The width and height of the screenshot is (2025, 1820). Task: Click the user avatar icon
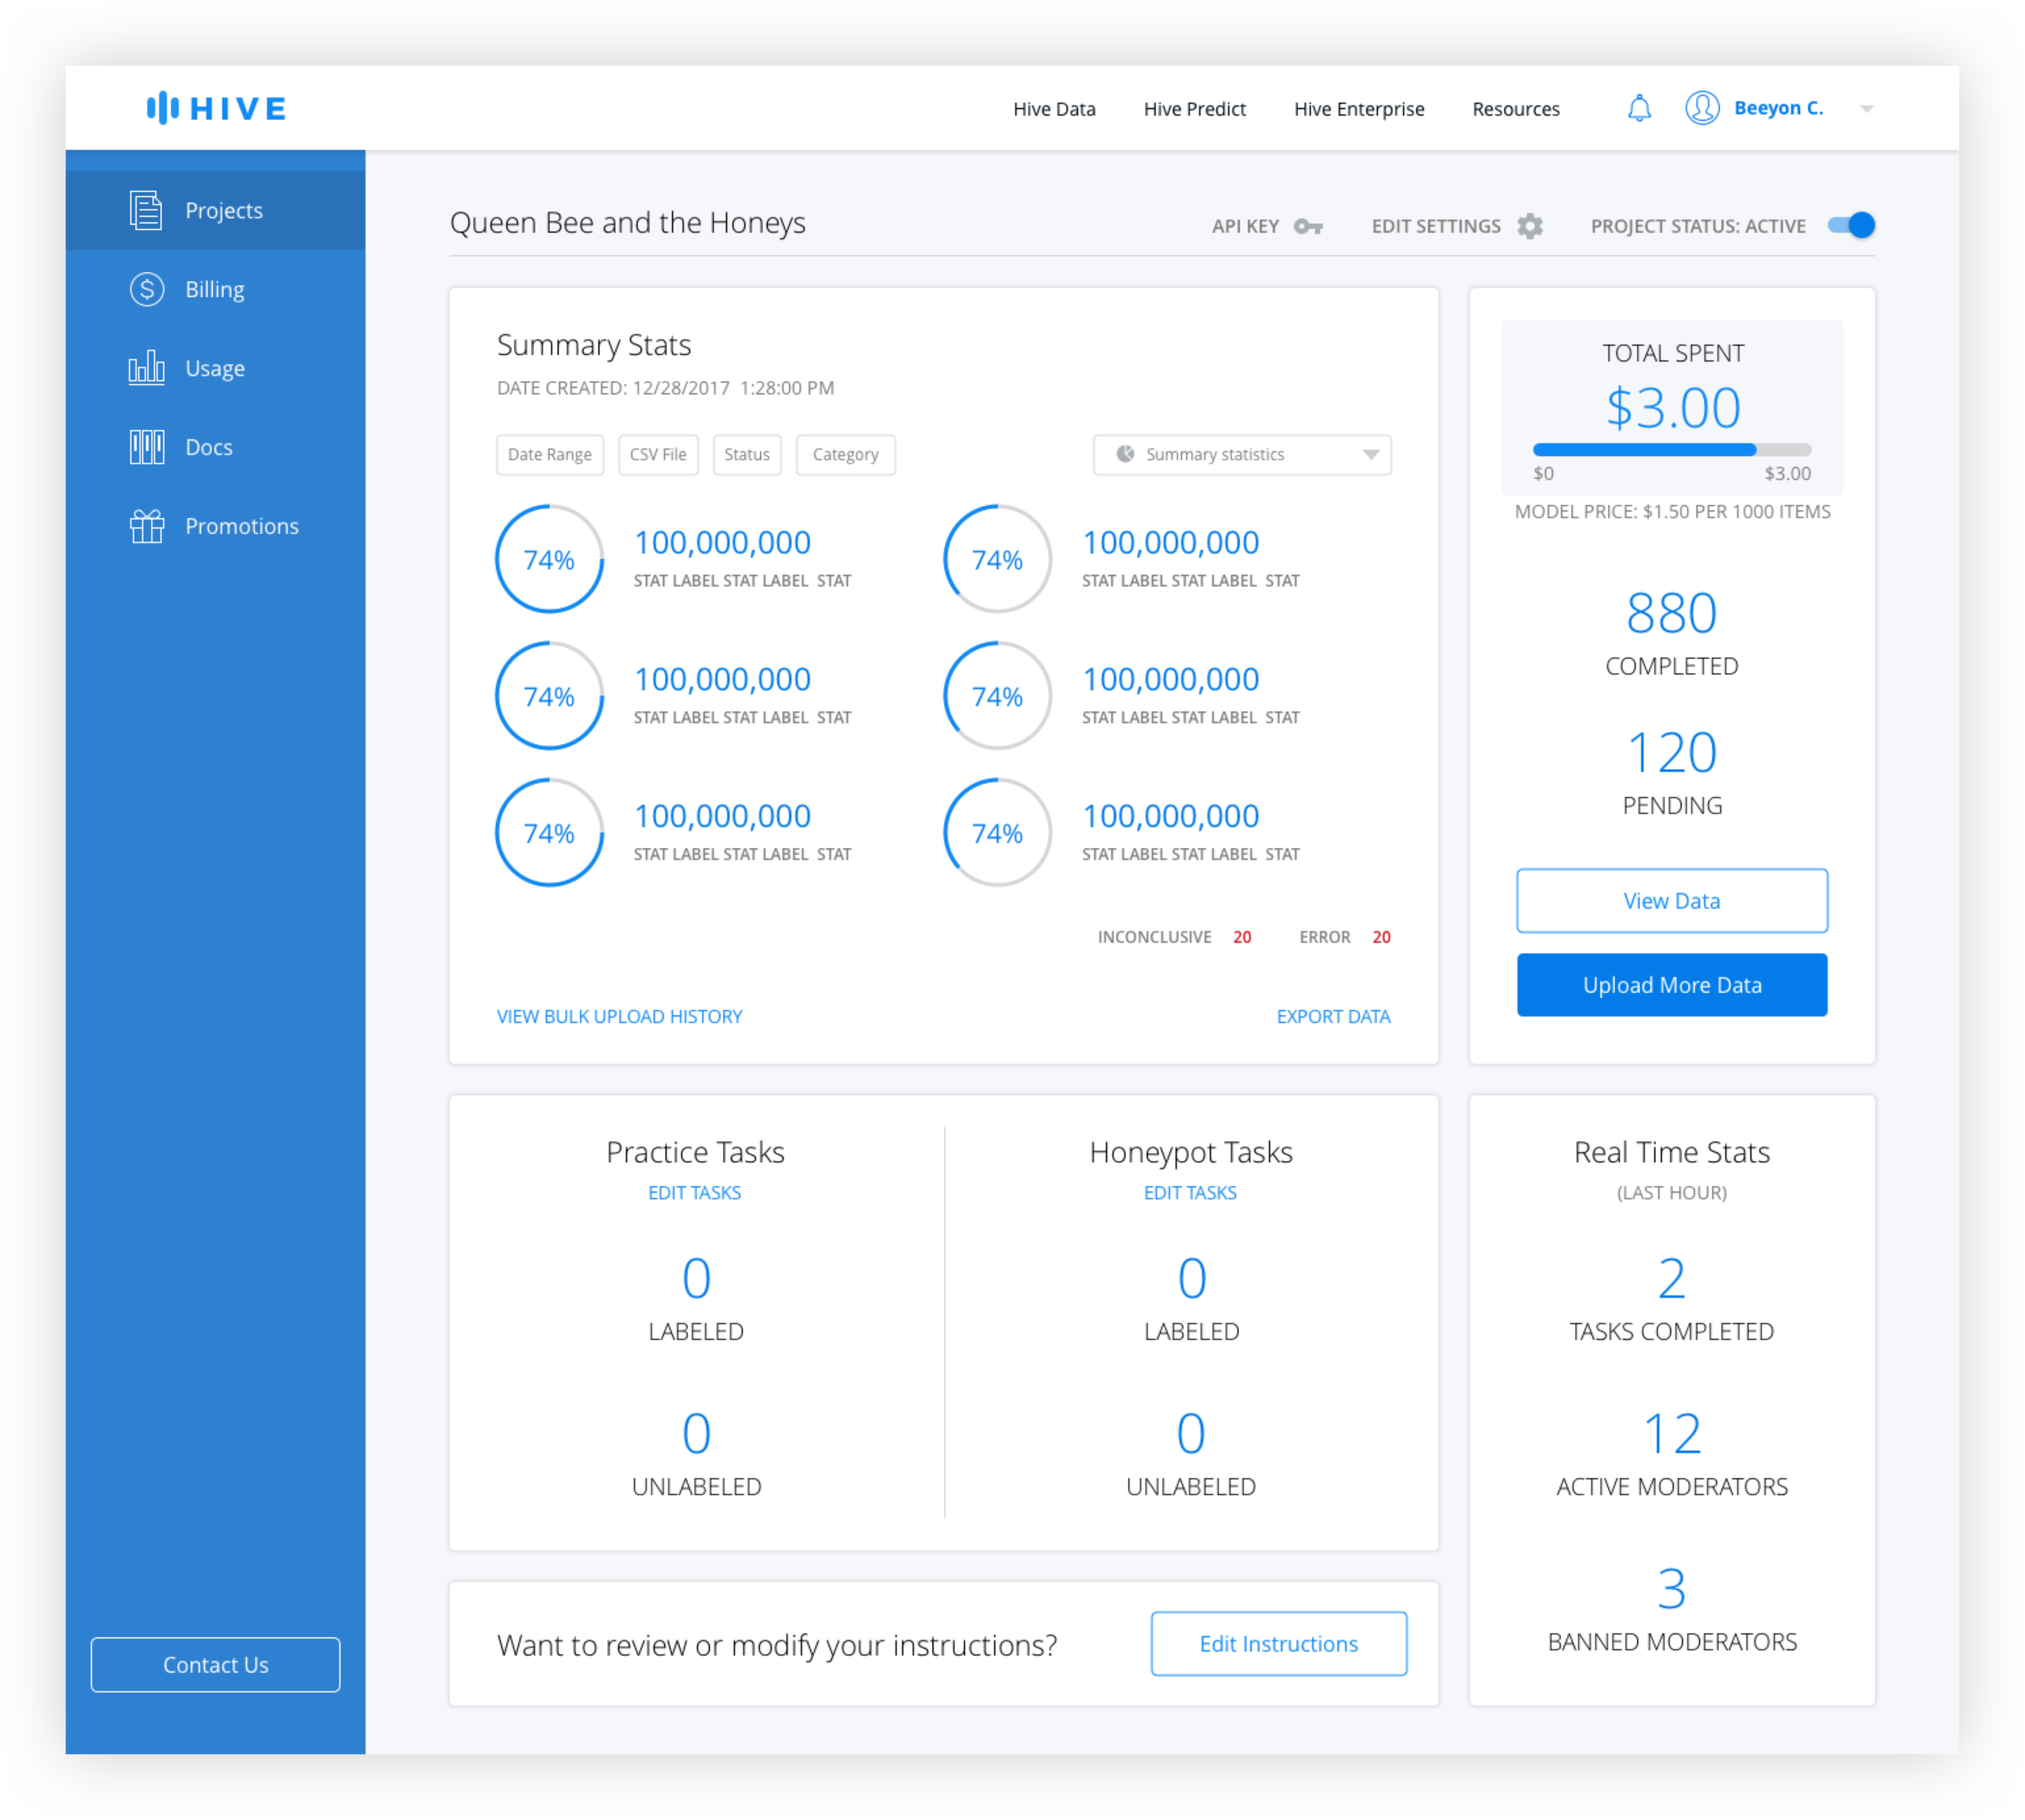pyautogui.click(x=1702, y=108)
